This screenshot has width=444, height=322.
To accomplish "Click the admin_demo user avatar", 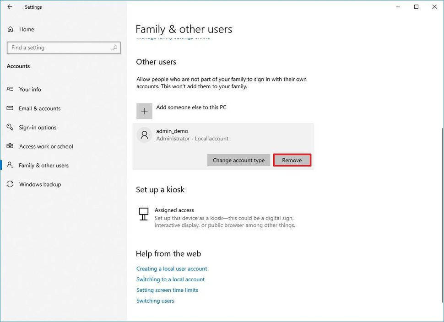I will pyautogui.click(x=144, y=135).
